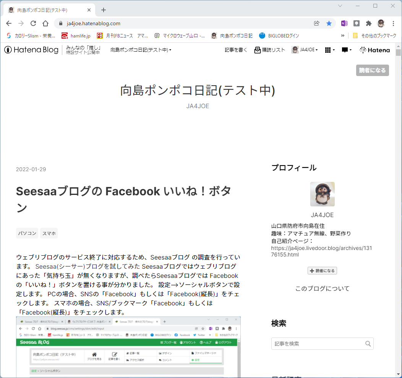Open the ja4joe.livedoor.blog profile URL
Image resolution: width=402 pixels, height=378 pixels.
(321, 251)
